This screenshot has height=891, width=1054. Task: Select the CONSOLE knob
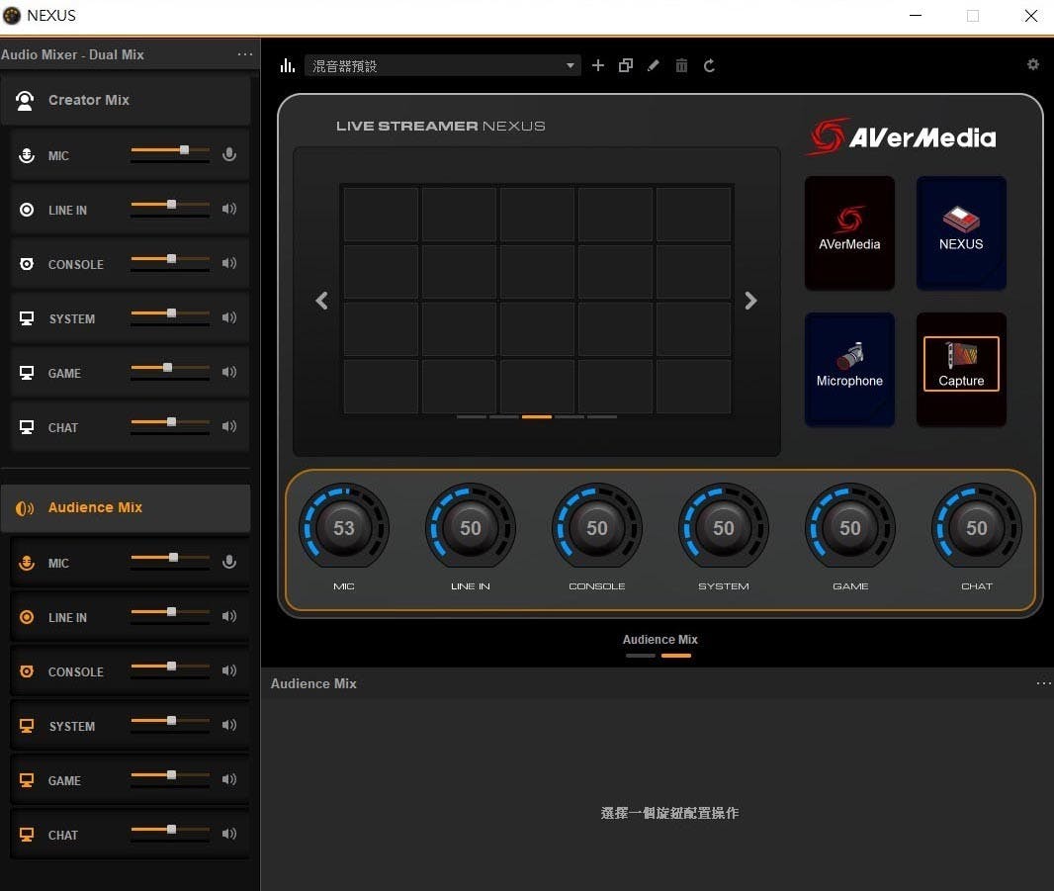click(597, 528)
